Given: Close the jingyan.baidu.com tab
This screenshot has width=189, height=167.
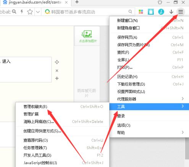Looking at the screenshot, I should point(66,2).
